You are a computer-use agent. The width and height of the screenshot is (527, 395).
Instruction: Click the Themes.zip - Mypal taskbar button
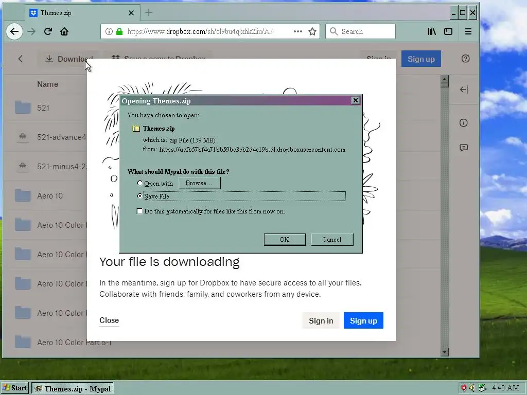point(73,389)
